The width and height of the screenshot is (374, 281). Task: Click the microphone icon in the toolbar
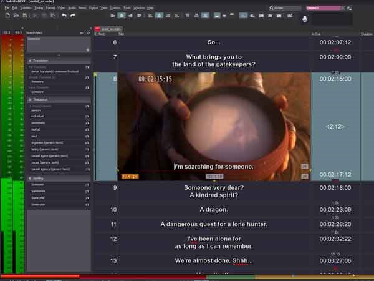(305, 19)
